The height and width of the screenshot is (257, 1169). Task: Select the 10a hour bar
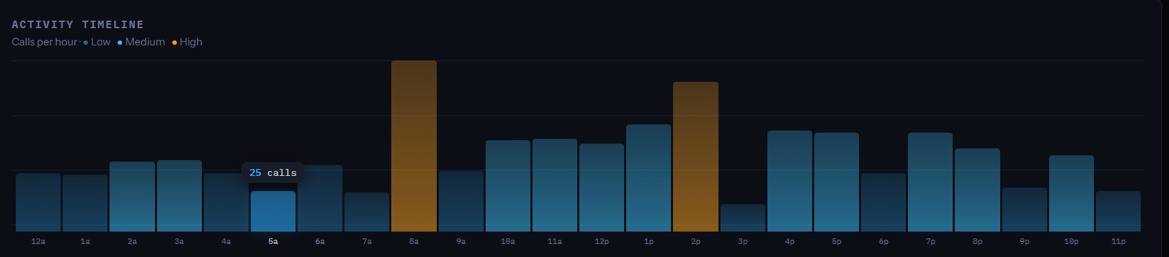(508, 186)
